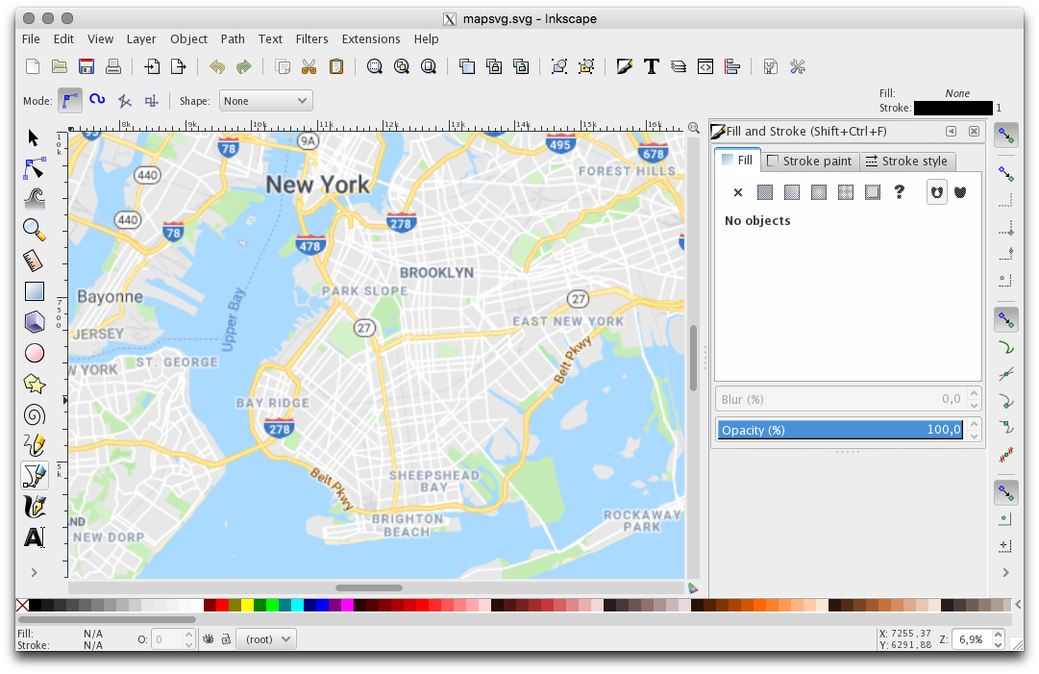Click the Cut scissors icon
The height and width of the screenshot is (674, 1039).
tap(309, 66)
